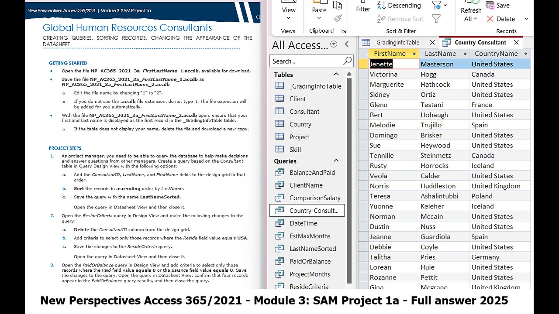Select the Consultant table icon

[279, 111]
